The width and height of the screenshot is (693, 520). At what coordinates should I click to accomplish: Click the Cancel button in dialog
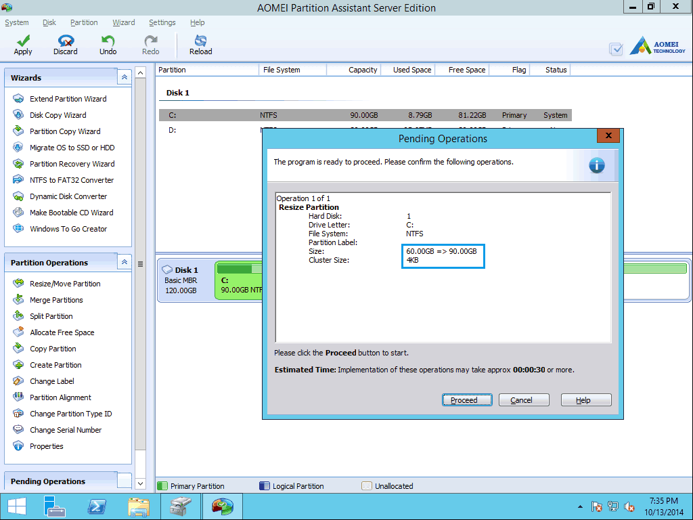524,399
